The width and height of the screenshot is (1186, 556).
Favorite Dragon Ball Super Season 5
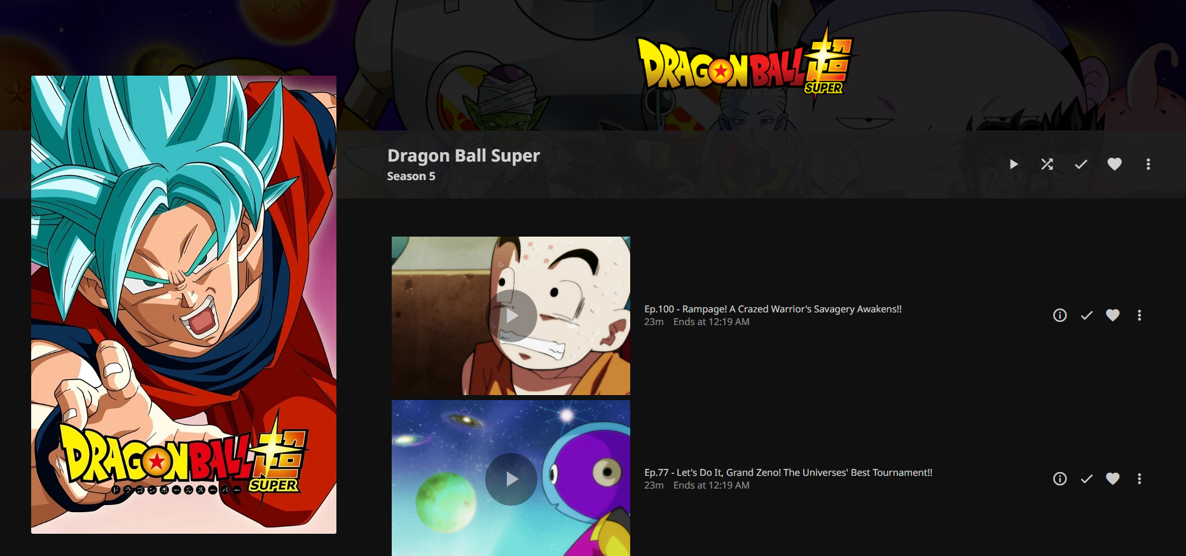point(1114,164)
